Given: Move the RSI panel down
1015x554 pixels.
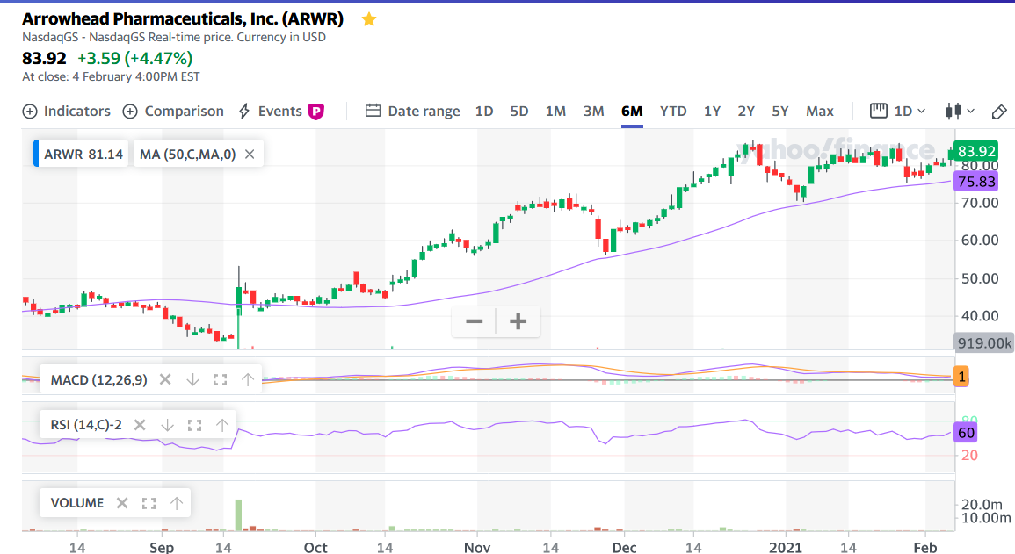Looking at the screenshot, I should [x=167, y=425].
